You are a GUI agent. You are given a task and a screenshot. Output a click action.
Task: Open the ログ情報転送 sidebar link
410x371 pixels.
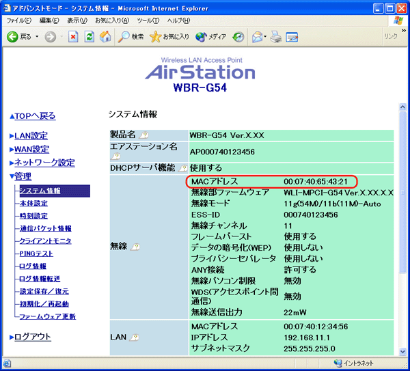click(x=40, y=279)
